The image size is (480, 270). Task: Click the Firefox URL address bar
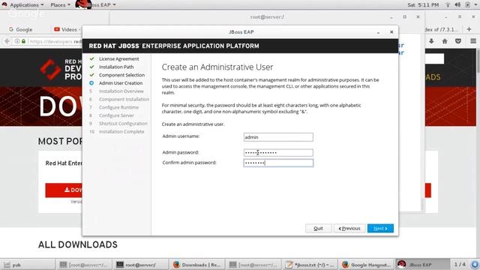click(55, 41)
